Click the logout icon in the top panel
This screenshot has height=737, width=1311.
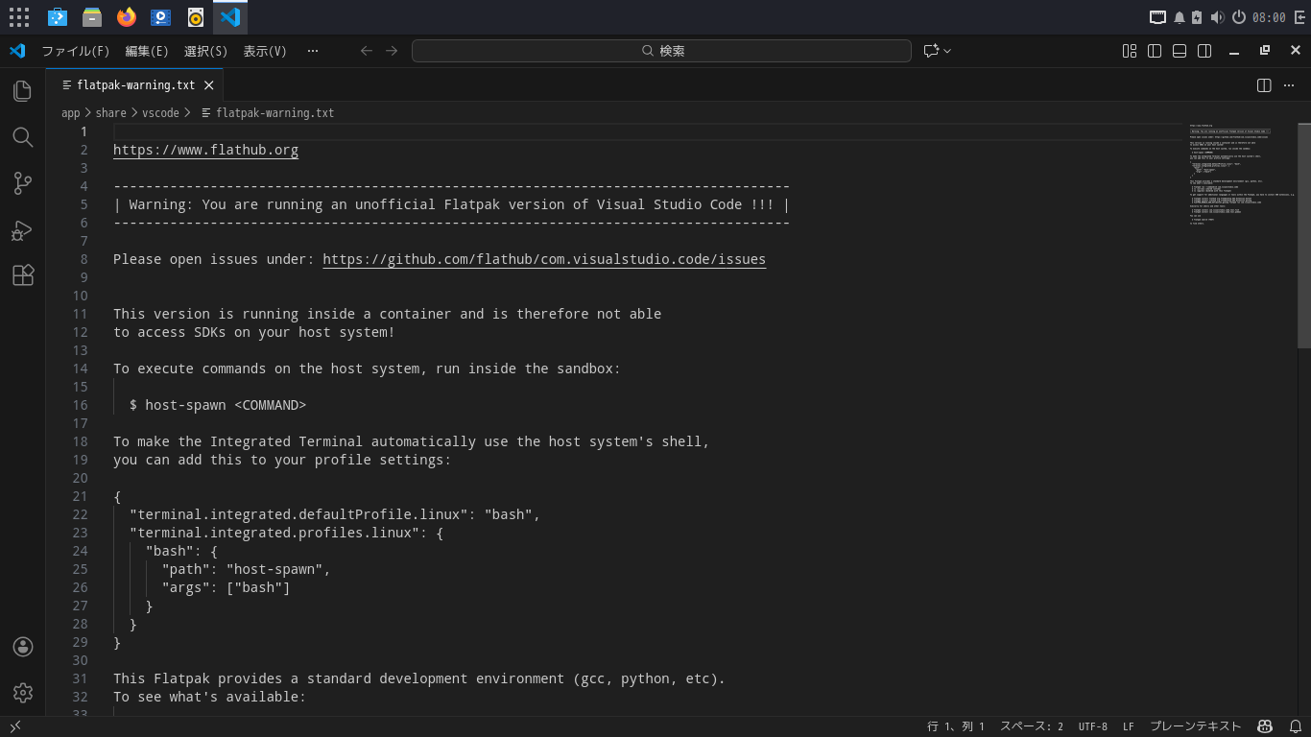1299,17
